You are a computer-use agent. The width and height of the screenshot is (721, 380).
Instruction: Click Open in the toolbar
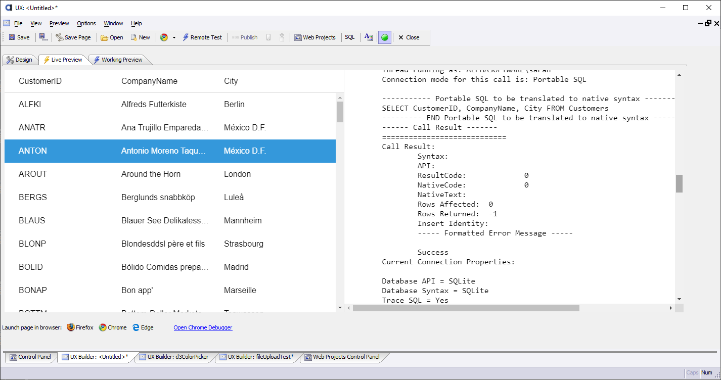click(112, 37)
